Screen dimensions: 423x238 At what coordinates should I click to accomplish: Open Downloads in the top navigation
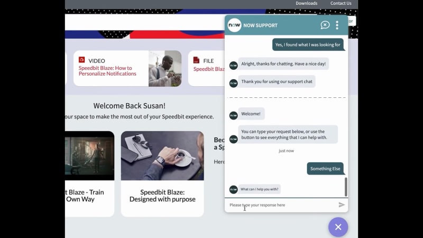click(307, 3)
